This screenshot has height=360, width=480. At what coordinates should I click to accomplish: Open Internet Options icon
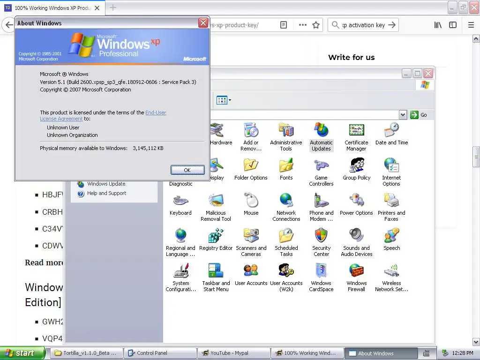click(x=391, y=172)
